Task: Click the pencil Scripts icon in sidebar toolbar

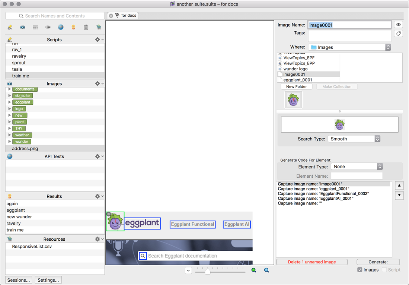Action: pos(10,27)
